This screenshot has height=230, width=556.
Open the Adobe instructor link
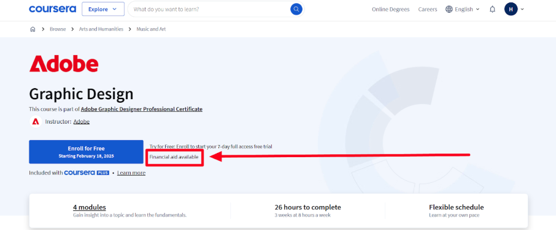point(81,122)
